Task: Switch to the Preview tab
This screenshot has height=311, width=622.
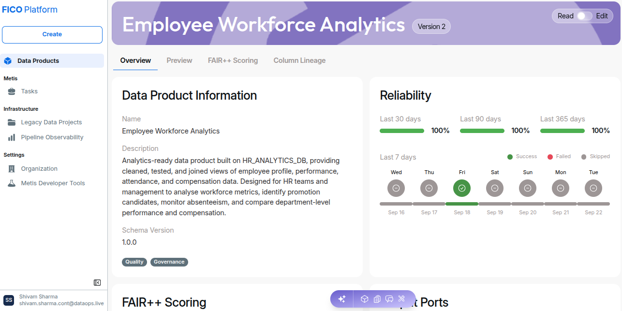Action: point(179,60)
